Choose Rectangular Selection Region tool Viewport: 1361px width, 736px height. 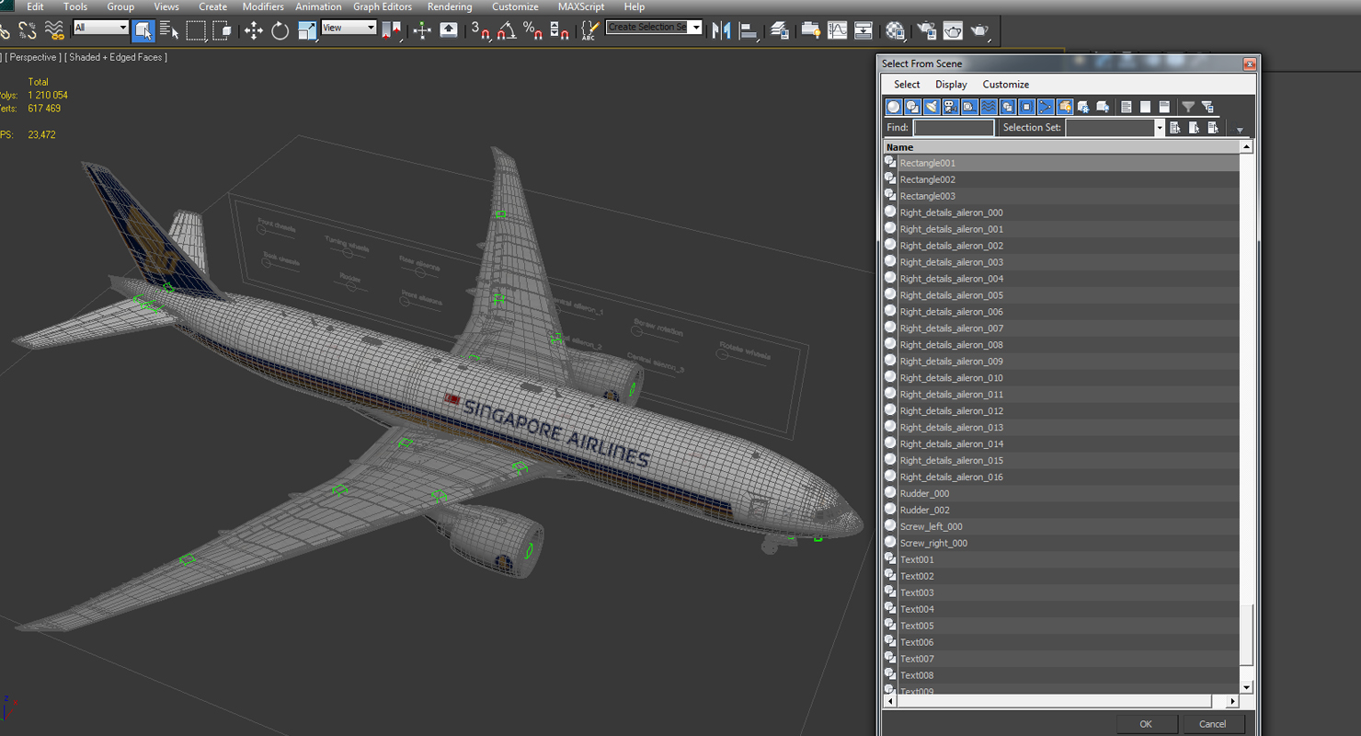pos(196,30)
